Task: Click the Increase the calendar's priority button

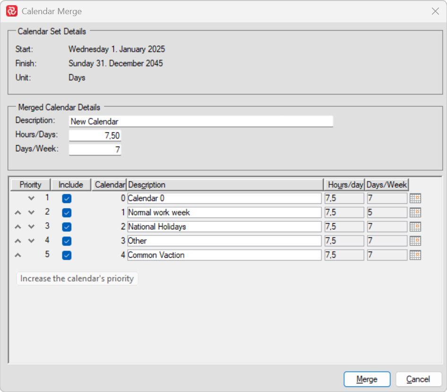Action: pyautogui.click(x=77, y=279)
